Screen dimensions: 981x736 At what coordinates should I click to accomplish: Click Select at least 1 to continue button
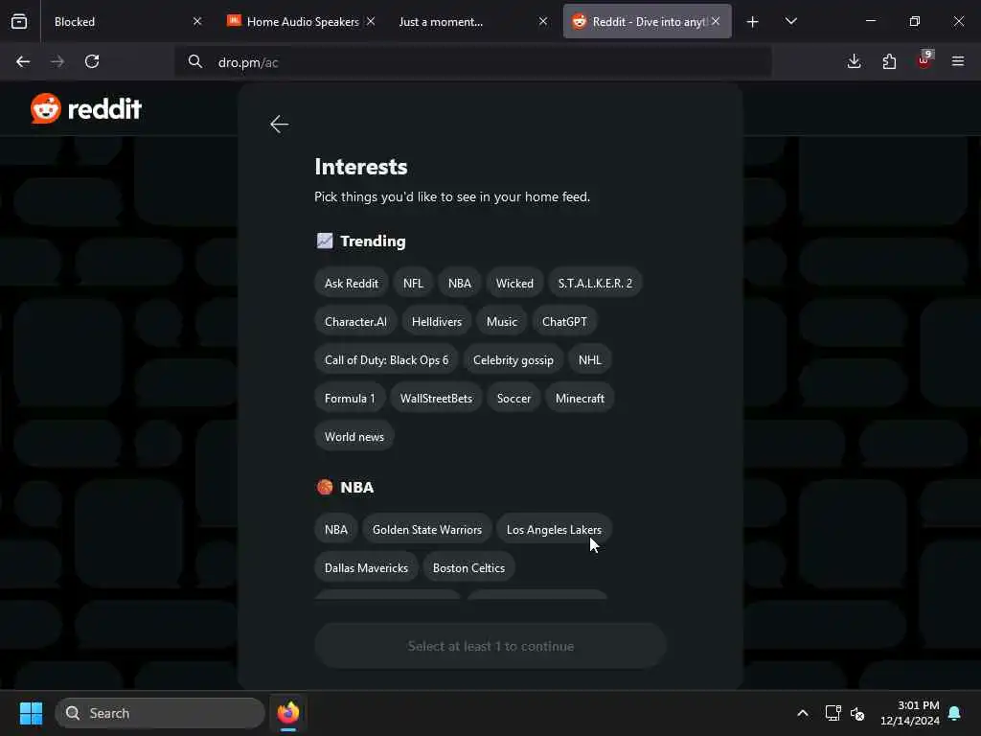click(x=490, y=646)
